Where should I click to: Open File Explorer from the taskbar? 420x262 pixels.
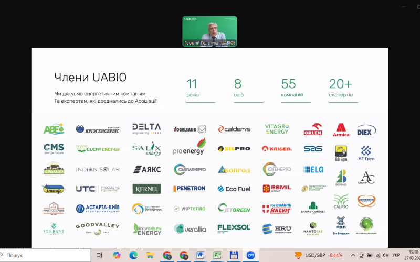tap(150, 255)
